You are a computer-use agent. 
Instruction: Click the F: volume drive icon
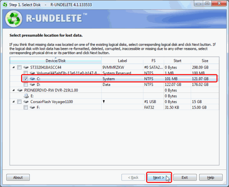(x=32, y=107)
